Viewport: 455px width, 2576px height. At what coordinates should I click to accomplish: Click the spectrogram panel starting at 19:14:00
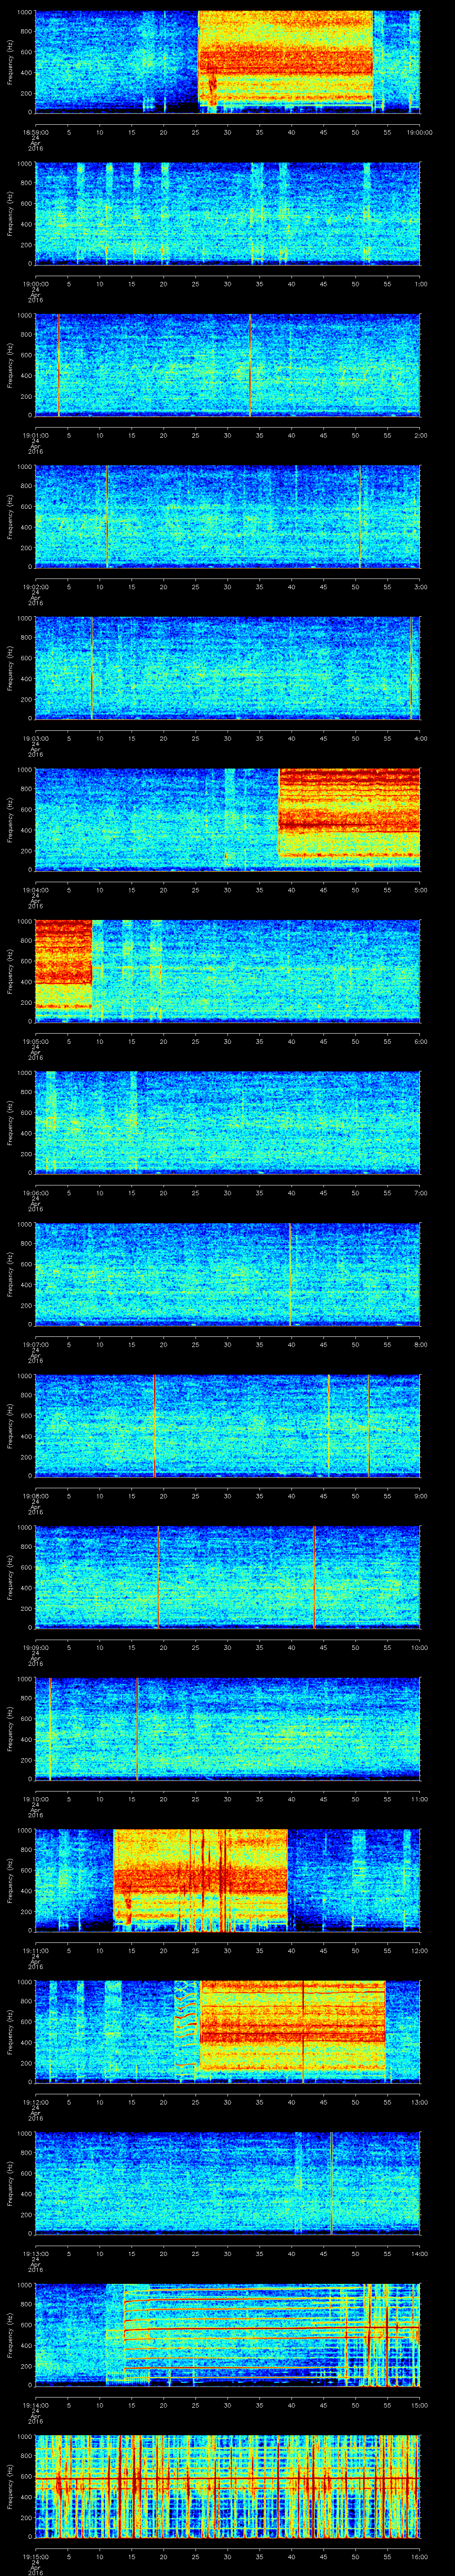pyautogui.click(x=227, y=2334)
